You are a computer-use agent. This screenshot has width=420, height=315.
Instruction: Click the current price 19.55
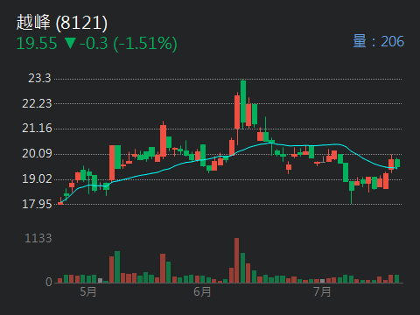(37, 44)
